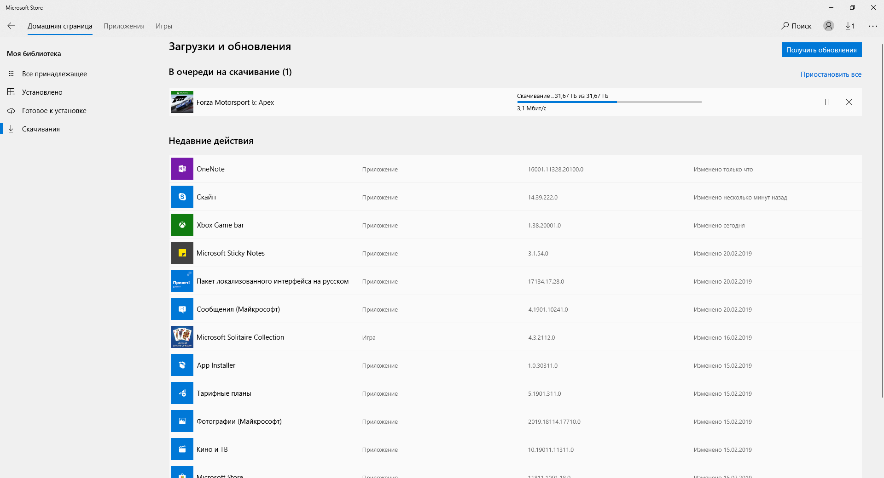
Task: Open Forza Motorsport 6: Apex title
Action: (235, 102)
